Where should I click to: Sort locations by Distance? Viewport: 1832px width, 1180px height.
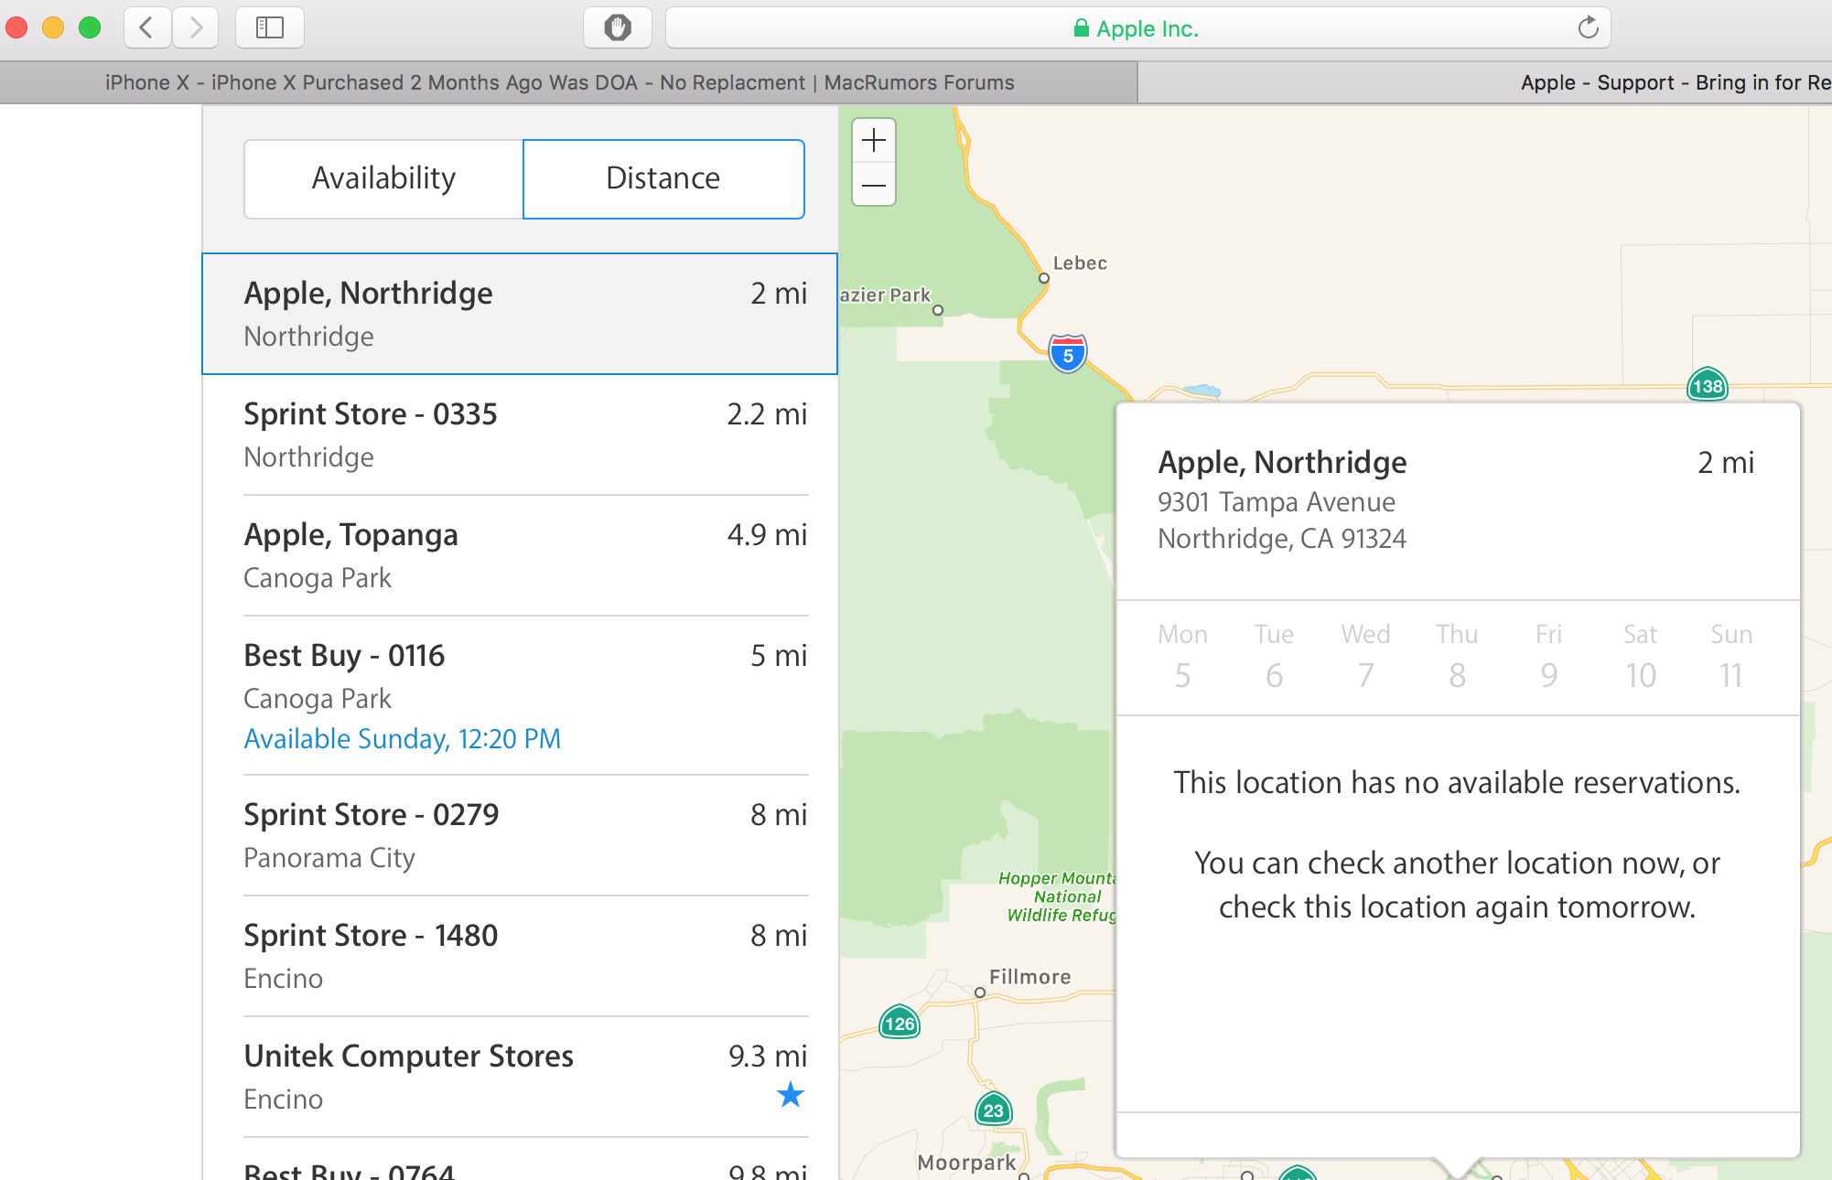(x=663, y=178)
